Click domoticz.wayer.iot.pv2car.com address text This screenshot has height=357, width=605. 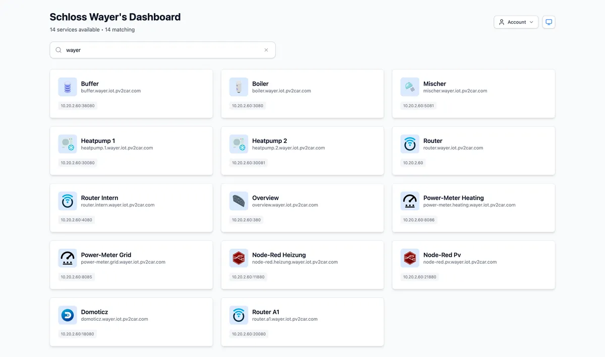coord(114,319)
